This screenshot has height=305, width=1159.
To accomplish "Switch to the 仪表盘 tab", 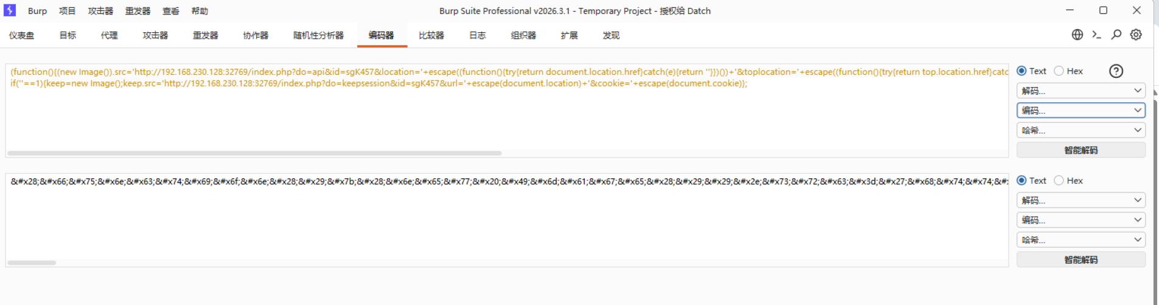I will 21,35.
